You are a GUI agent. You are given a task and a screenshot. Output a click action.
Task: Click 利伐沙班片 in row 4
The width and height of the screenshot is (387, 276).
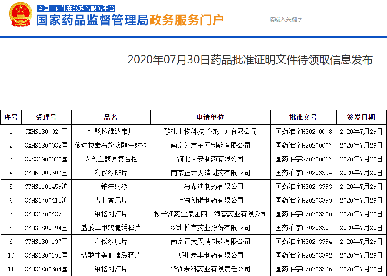point(111,173)
